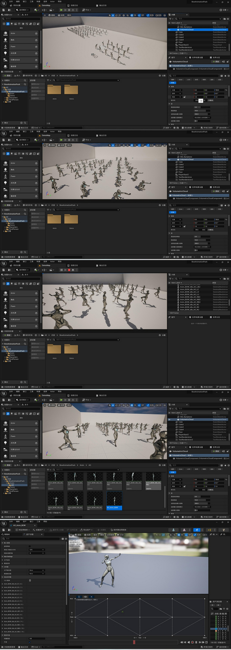This screenshot has height=650, width=231.
Task: Pause animation playback in AO_Anim_BOW timeline controls
Action: coord(196,642)
